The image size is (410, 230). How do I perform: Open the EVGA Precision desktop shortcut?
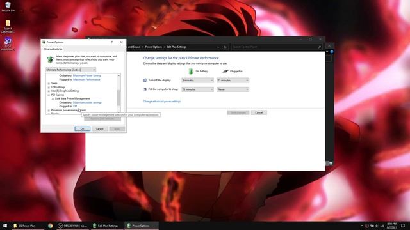(8, 44)
